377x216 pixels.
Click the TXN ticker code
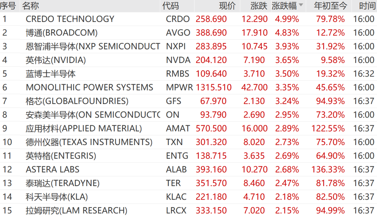click(x=174, y=142)
